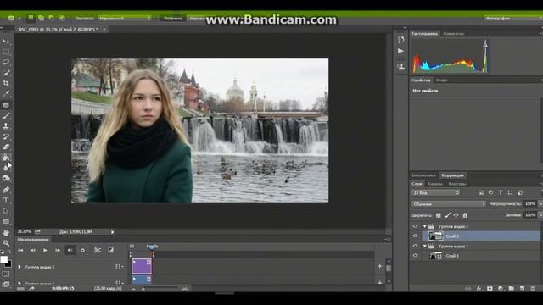Select the Move tool
This screenshot has width=543, height=305.
tap(6, 42)
